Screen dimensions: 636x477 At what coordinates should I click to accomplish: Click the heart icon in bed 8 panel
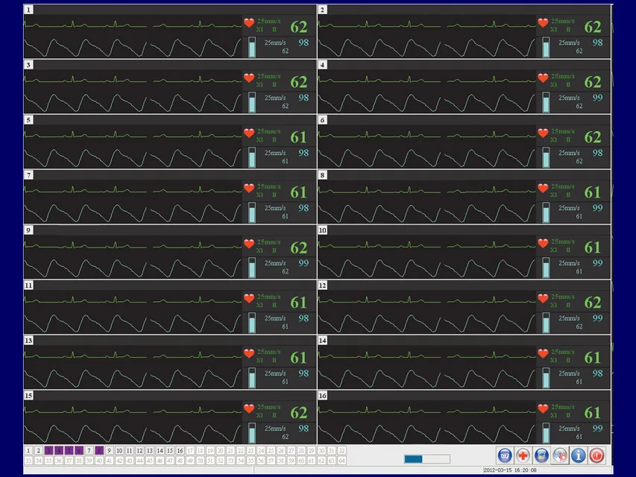[543, 189]
